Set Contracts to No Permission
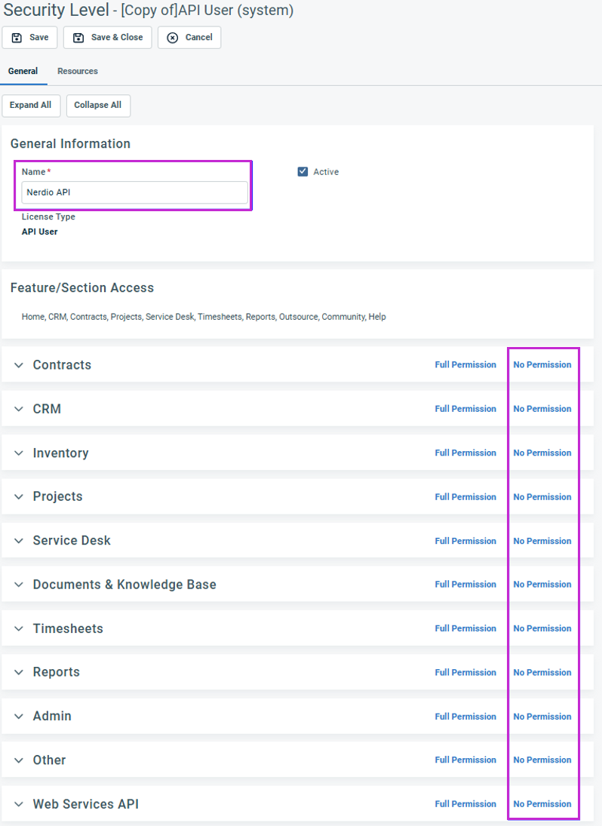The height and width of the screenshot is (826, 602). point(542,365)
